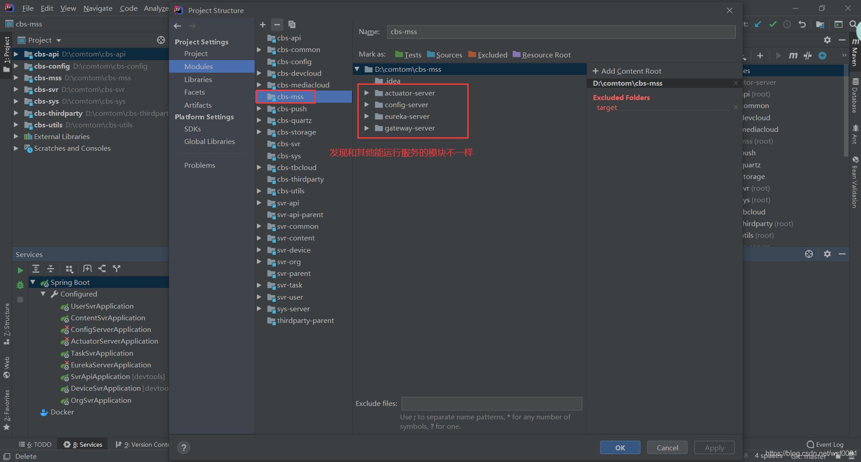The width and height of the screenshot is (861, 462).
Task: Expand eureka-server folder
Action: tap(366, 116)
